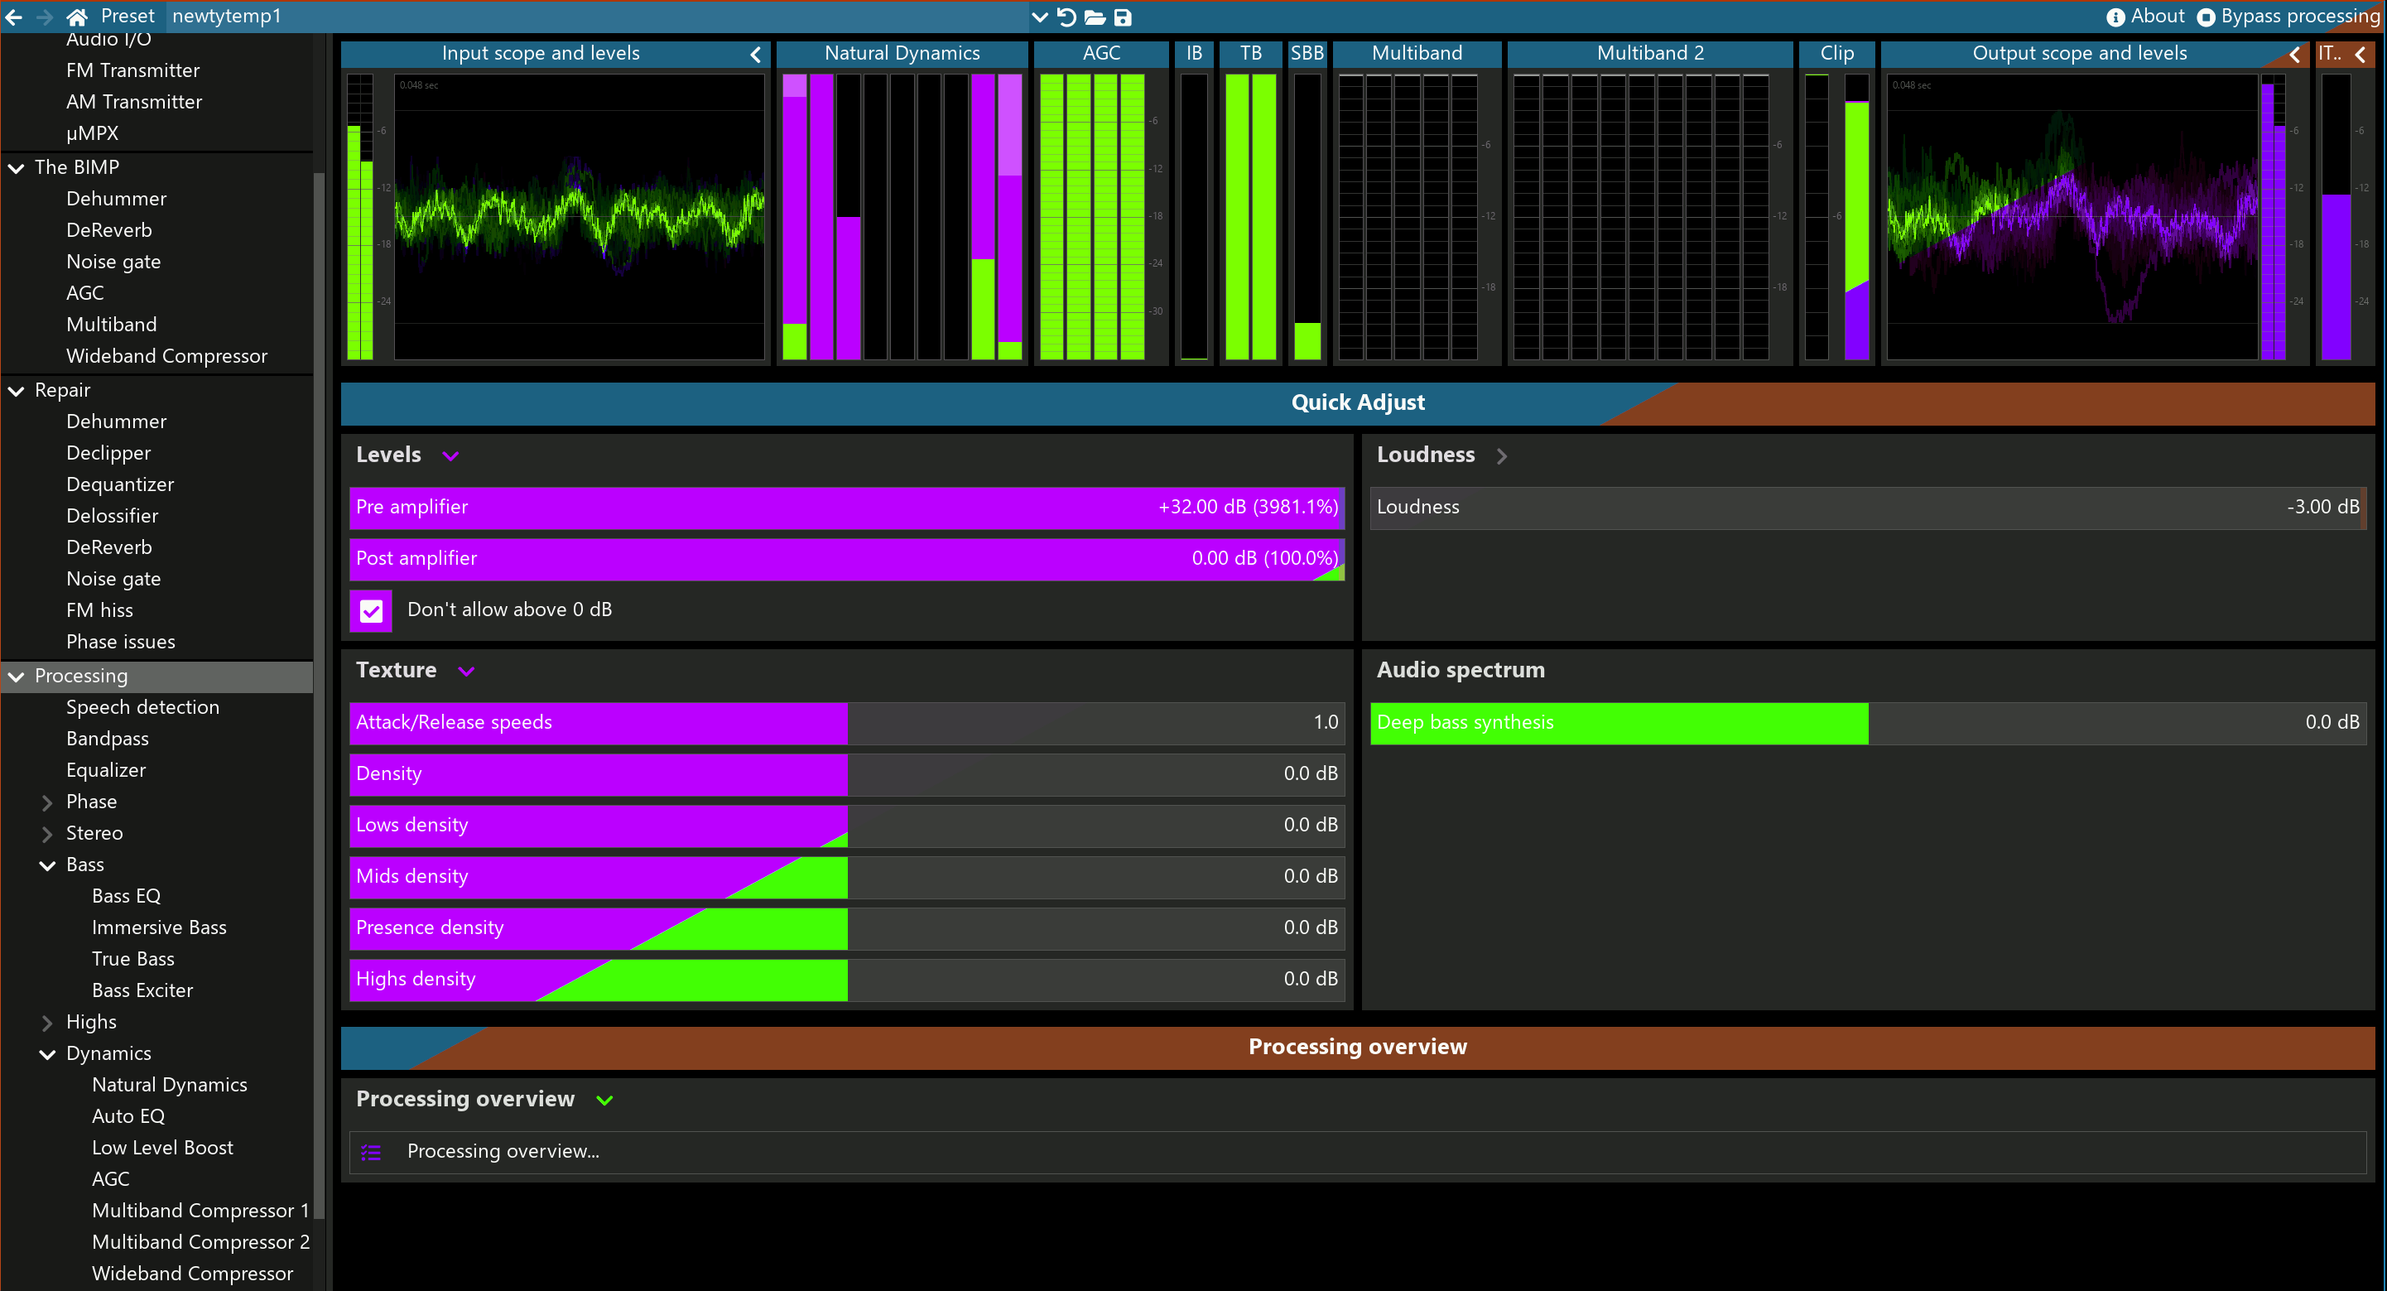Click the Processing overview list icon

(x=371, y=1152)
